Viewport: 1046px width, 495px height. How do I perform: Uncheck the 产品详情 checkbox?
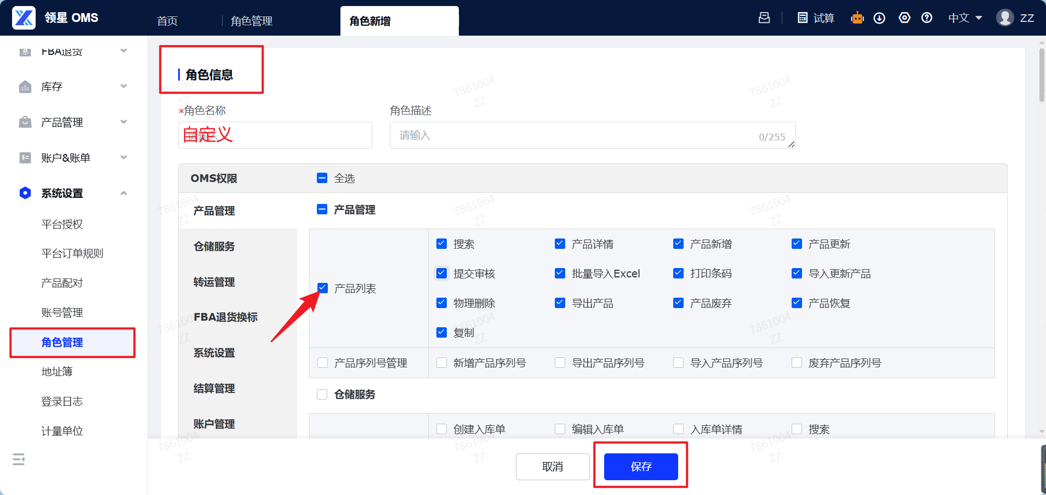560,243
